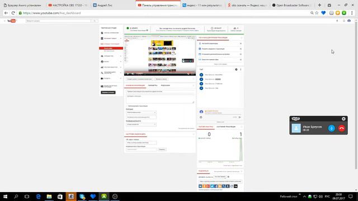Switch to Stream Health tab
This screenshot has height=201, width=358.
click(x=226, y=127)
